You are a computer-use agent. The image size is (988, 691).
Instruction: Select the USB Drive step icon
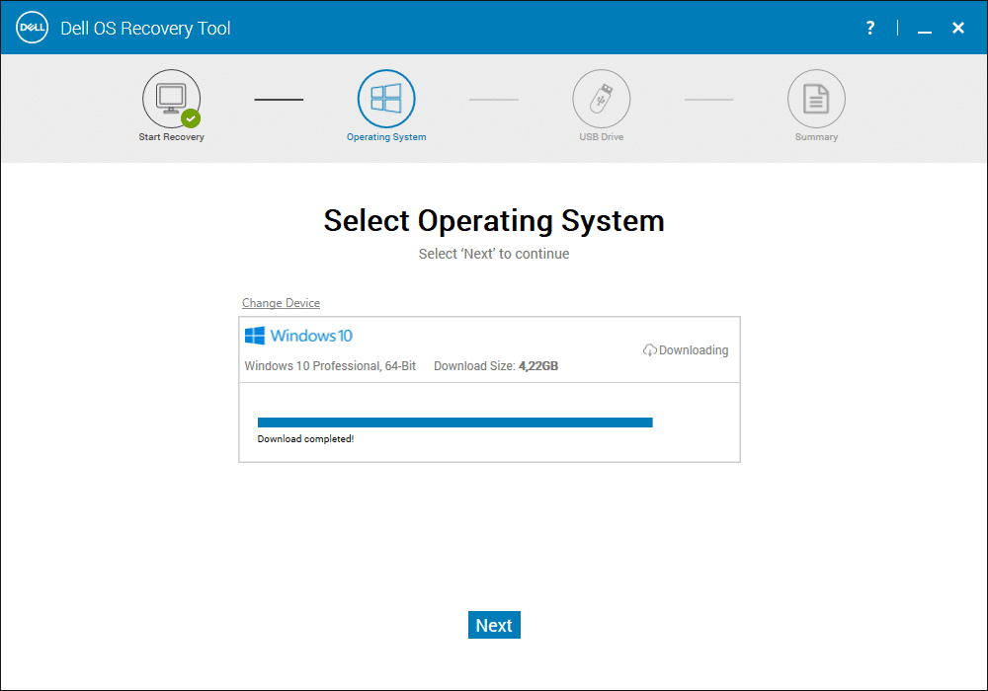601,99
